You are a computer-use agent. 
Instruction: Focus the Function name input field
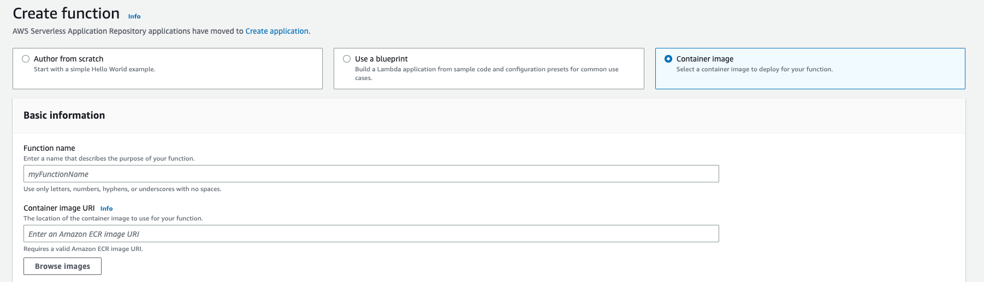point(371,174)
